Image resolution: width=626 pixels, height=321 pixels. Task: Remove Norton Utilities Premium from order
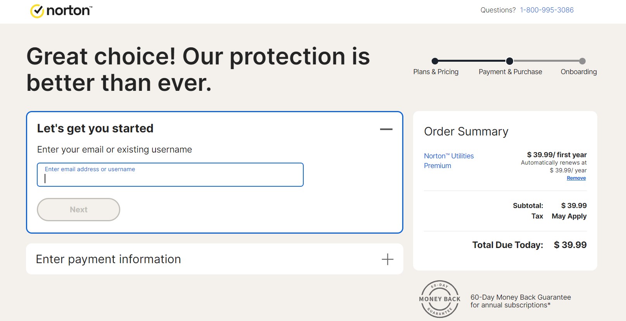point(576,178)
